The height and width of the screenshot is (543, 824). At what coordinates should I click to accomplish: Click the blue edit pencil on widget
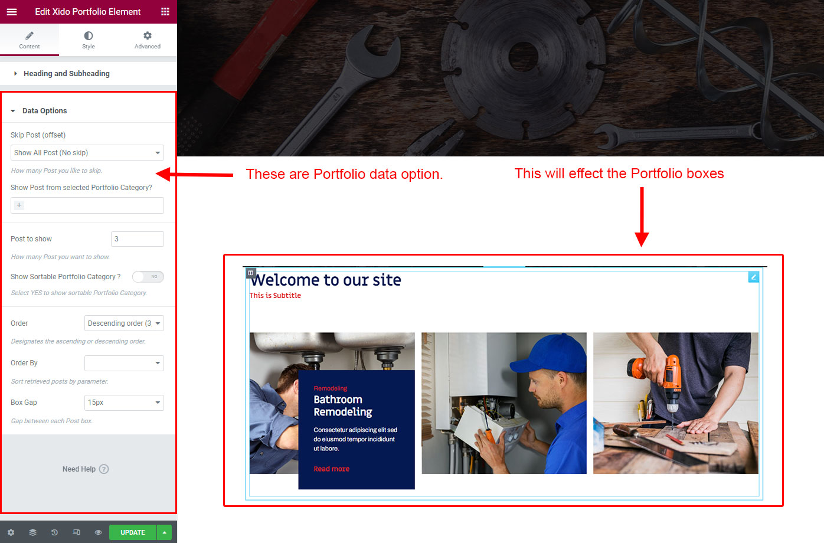tap(753, 277)
